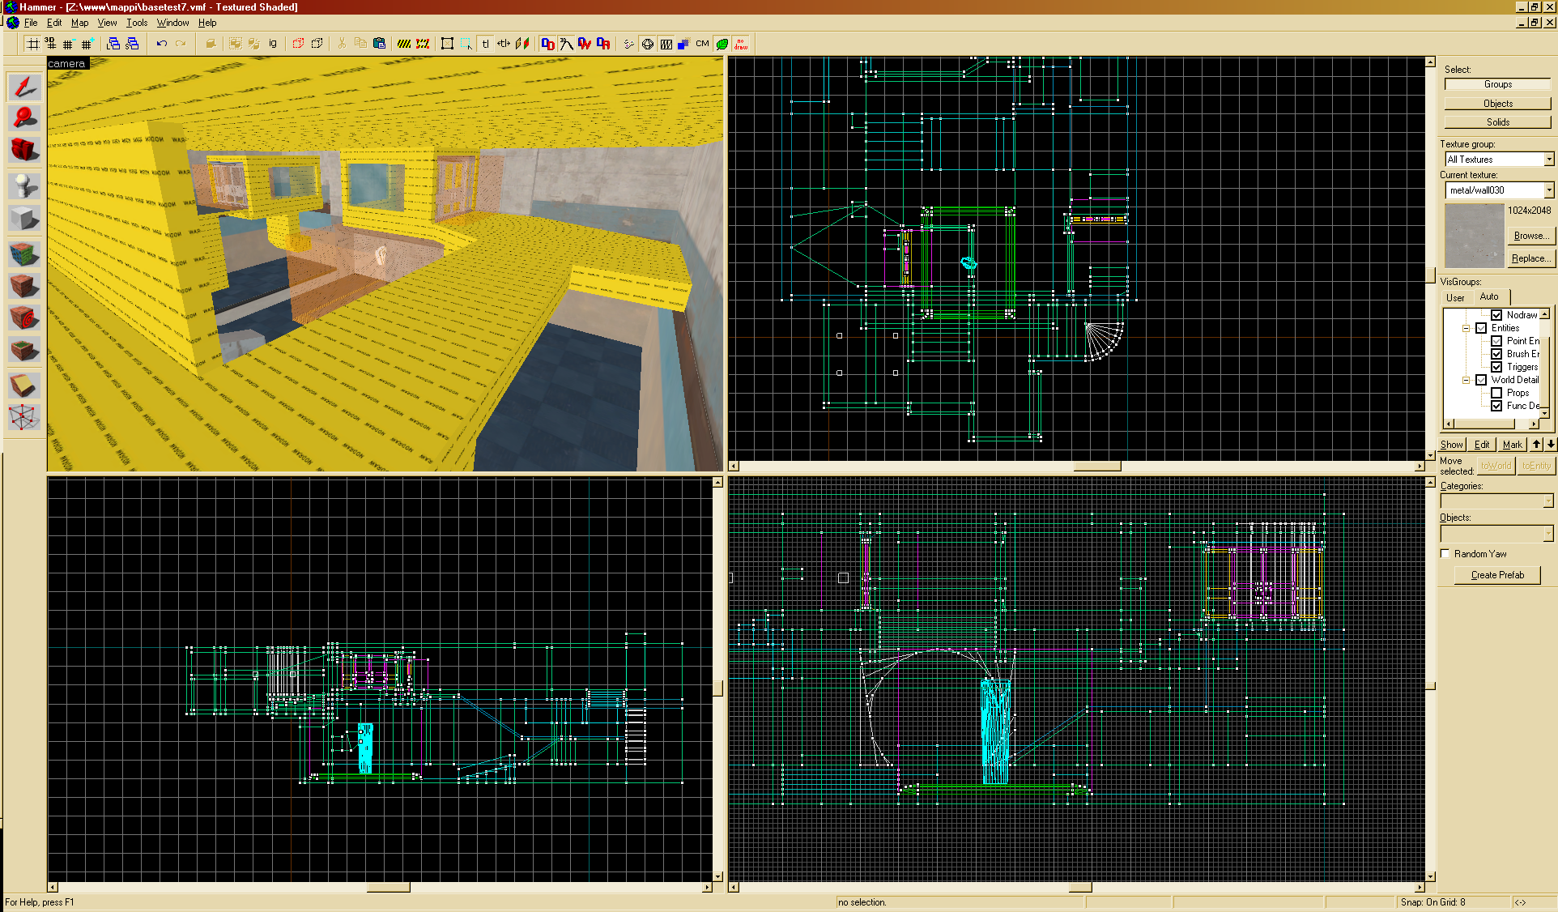The width and height of the screenshot is (1558, 912).
Task: Choose the red Camera tool
Action: tap(24, 151)
